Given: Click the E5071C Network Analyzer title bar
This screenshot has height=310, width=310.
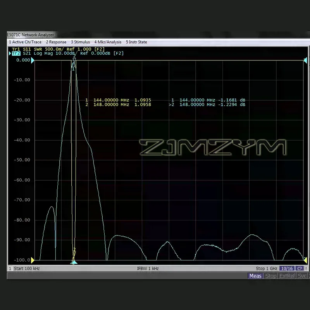Looking at the screenshot, I should (31, 35).
